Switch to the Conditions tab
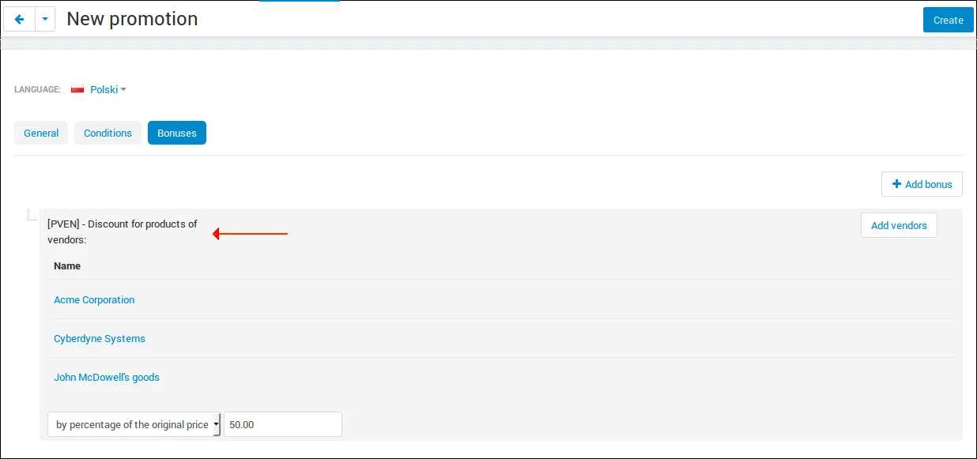977x459 pixels. point(108,133)
